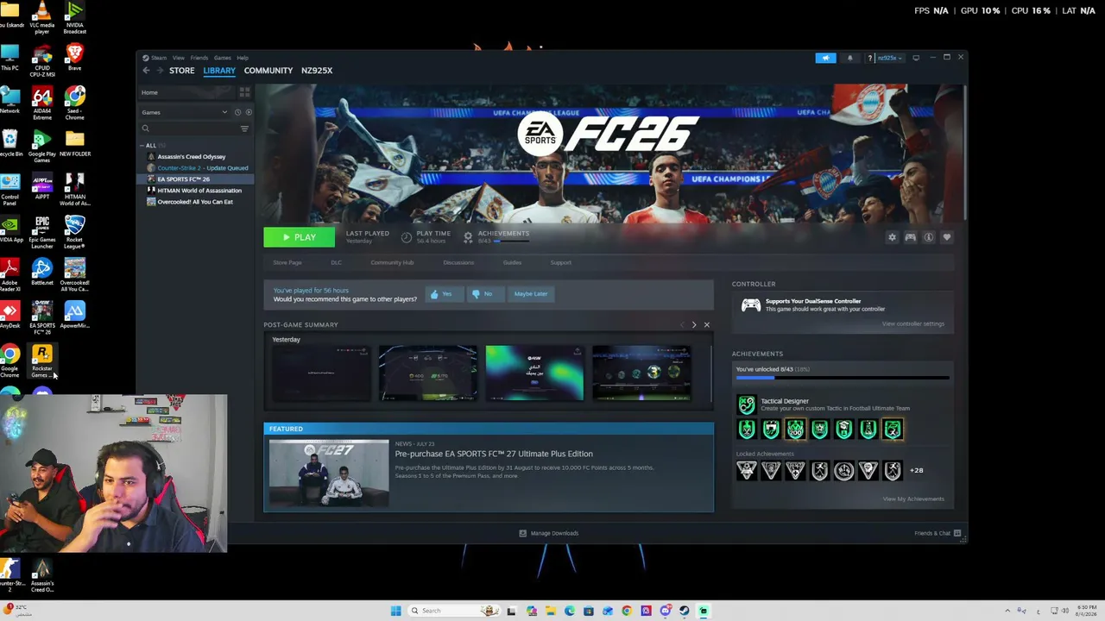
Task: Select the VLC media player desktop icon
Action: 42,17
